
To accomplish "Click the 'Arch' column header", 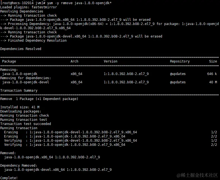I will tap(74, 61).
